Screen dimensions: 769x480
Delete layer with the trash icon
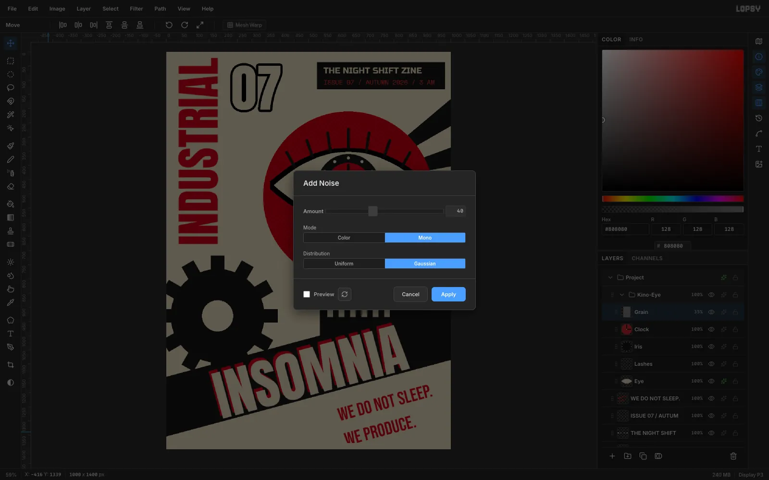pos(733,456)
